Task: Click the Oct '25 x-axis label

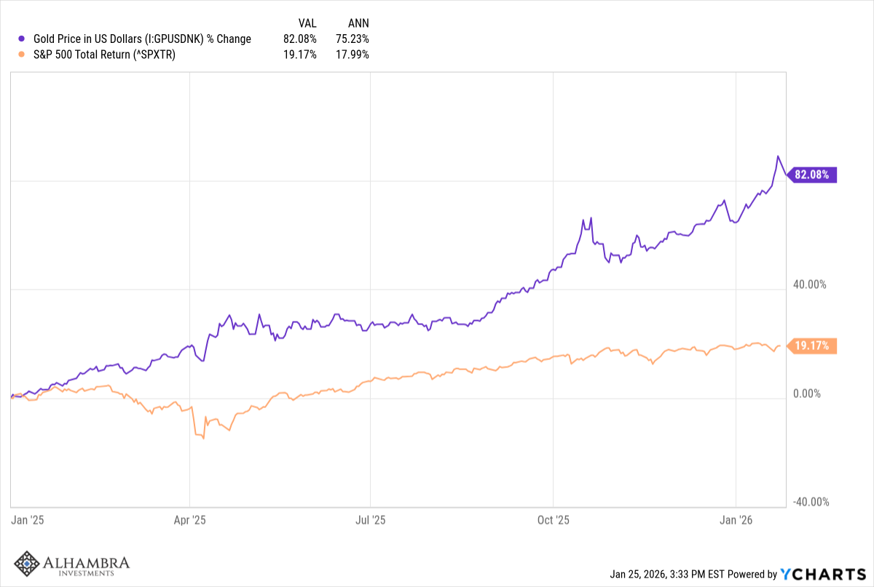Action: point(553,520)
